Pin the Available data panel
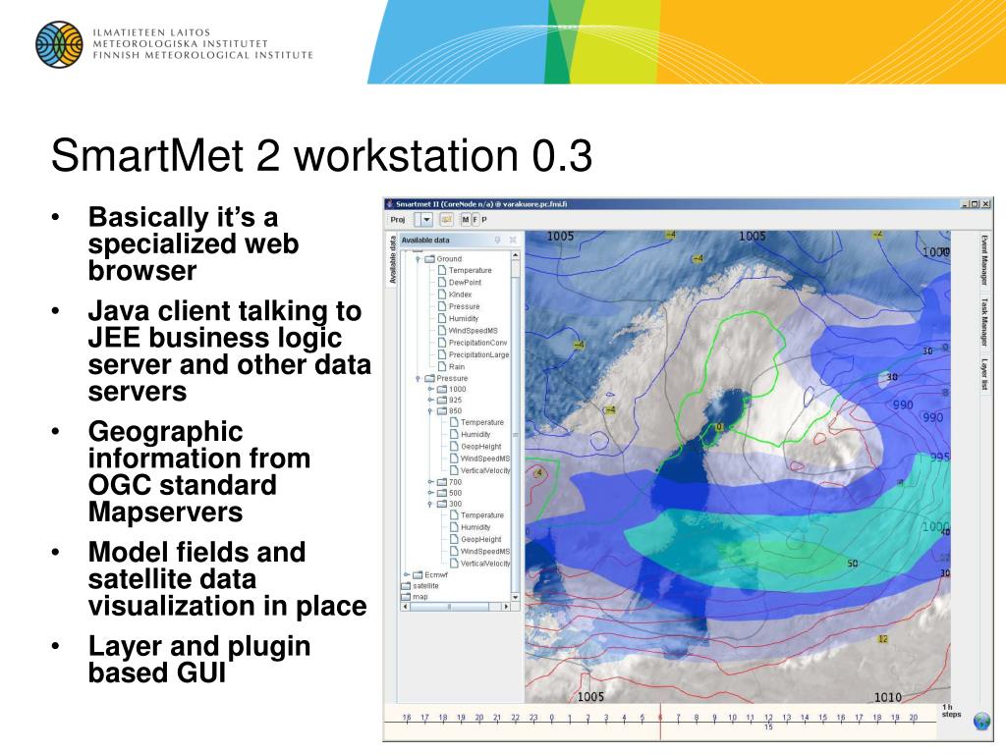 pyautogui.click(x=497, y=240)
